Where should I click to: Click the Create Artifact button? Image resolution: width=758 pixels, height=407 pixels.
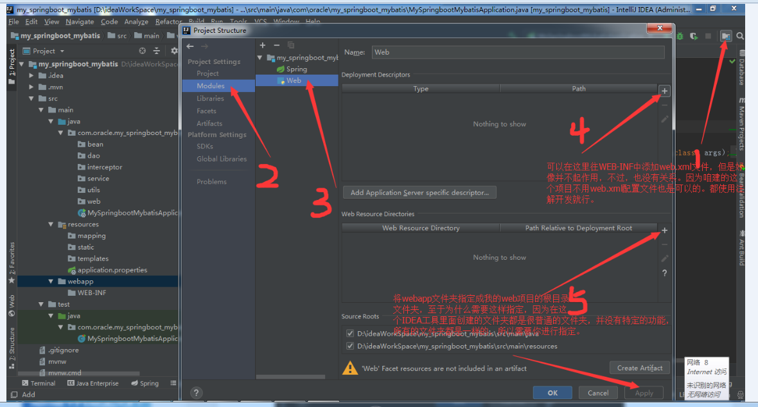pyautogui.click(x=640, y=368)
